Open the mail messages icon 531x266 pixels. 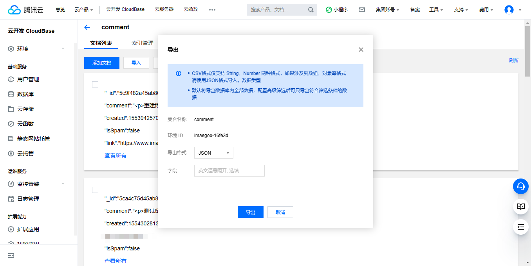362,10
